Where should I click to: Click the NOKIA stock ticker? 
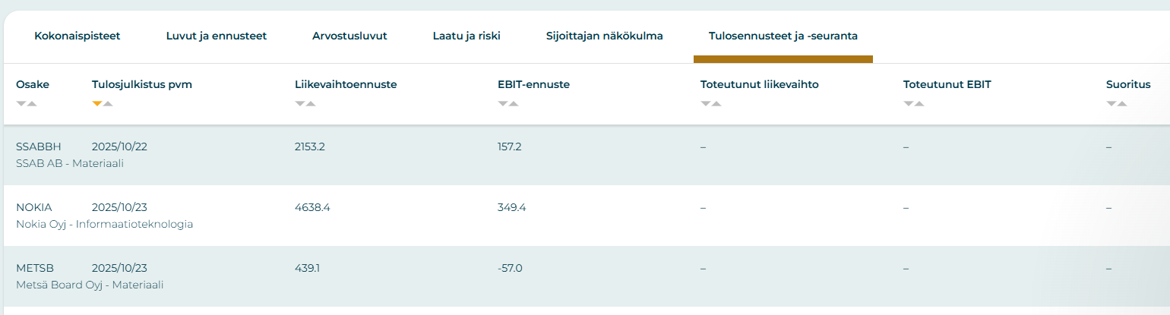coord(34,207)
